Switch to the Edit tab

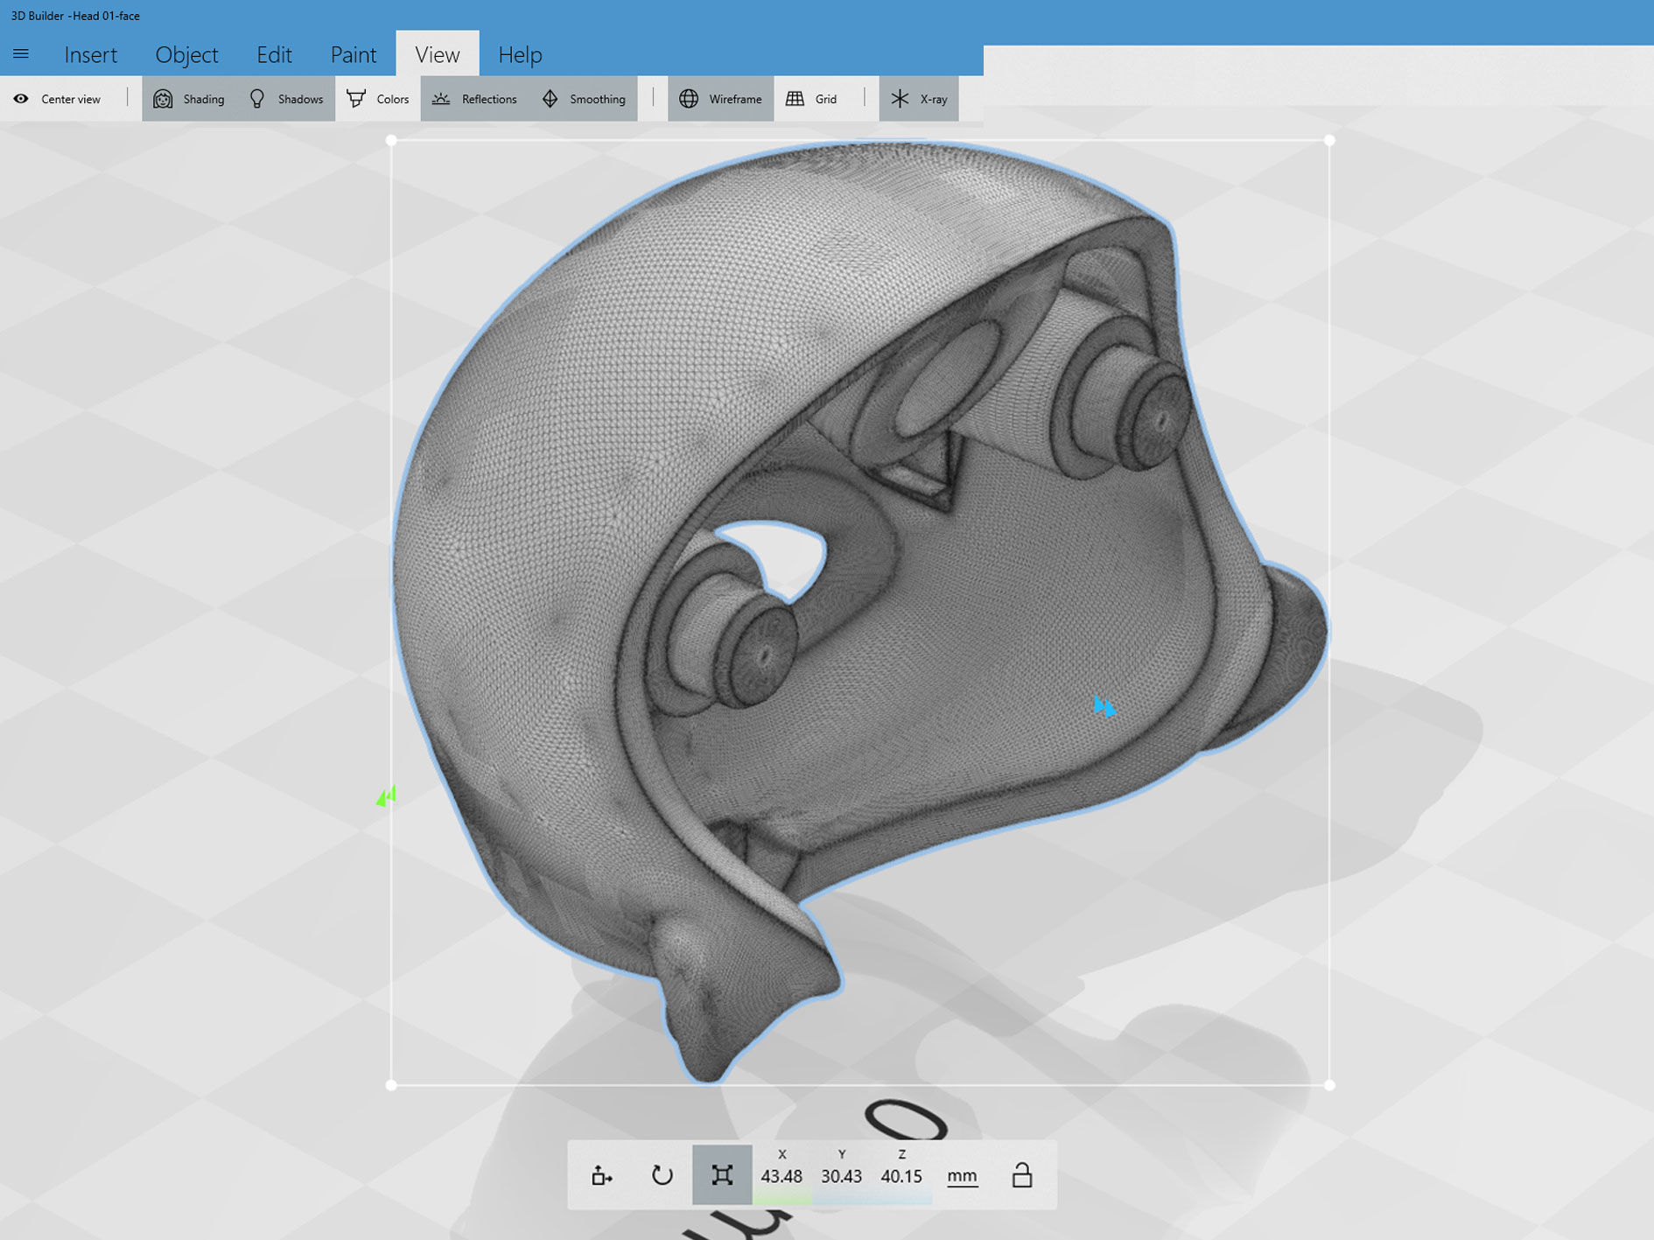[274, 54]
